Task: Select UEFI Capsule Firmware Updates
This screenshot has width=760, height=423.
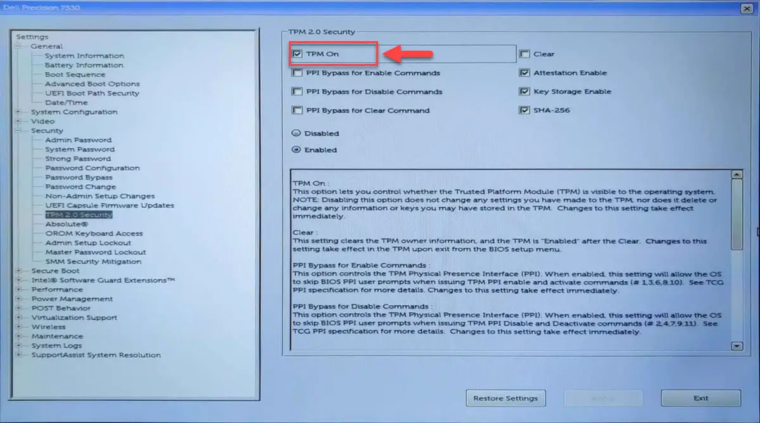Action: coord(92,205)
